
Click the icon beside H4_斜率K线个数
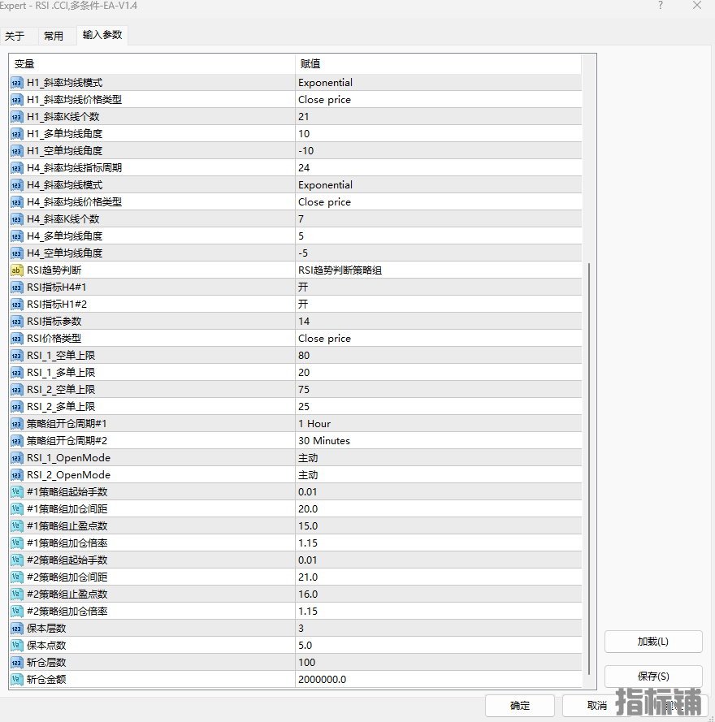(x=16, y=219)
